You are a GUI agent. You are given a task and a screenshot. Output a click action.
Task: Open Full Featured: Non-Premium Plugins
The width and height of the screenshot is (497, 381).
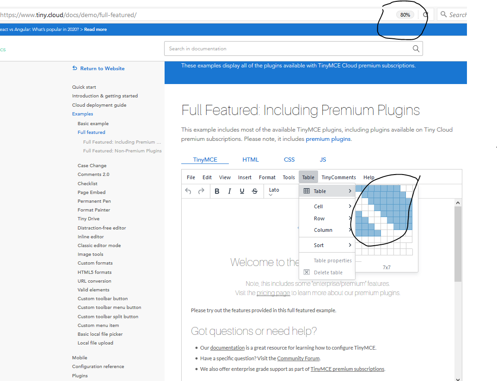[x=123, y=151]
